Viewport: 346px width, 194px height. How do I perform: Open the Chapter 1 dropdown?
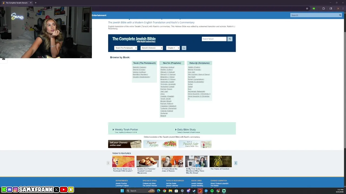point(173,48)
